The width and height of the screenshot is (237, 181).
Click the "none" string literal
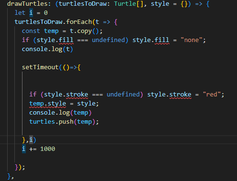(x=192, y=40)
